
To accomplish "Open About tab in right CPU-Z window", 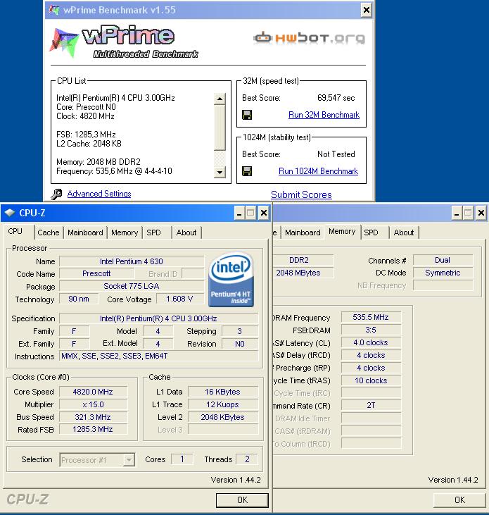I will [x=404, y=232].
